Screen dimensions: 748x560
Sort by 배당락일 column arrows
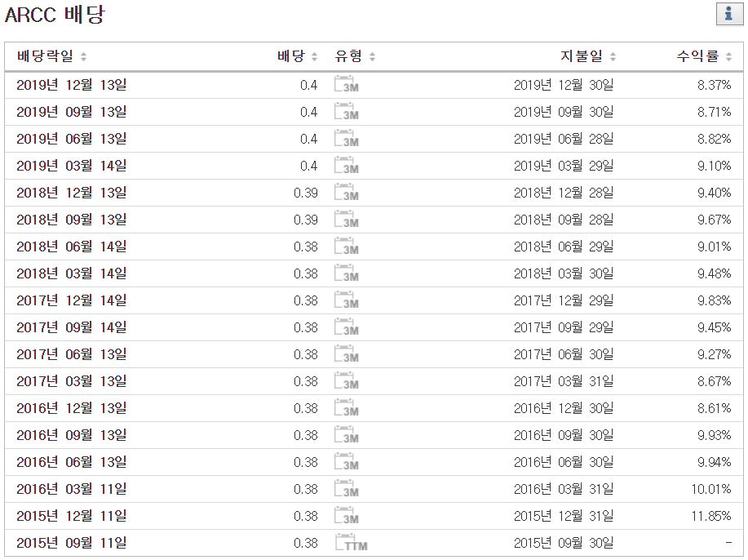[83, 57]
